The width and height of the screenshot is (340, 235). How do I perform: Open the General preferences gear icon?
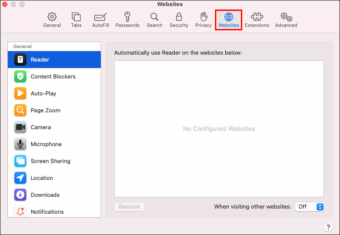coord(52,17)
